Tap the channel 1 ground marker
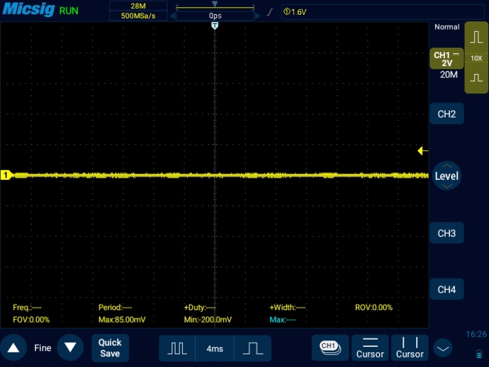This screenshot has width=489, height=367. [7, 175]
